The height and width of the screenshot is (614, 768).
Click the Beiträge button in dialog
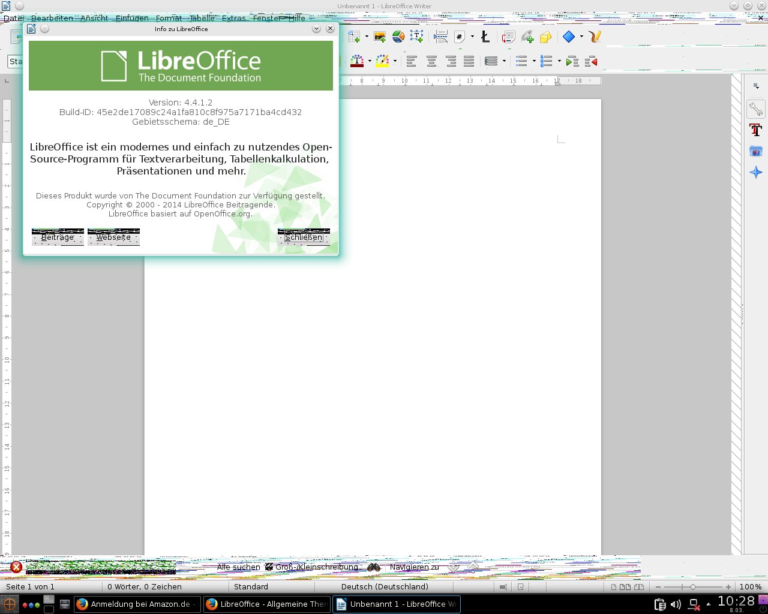(x=58, y=237)
